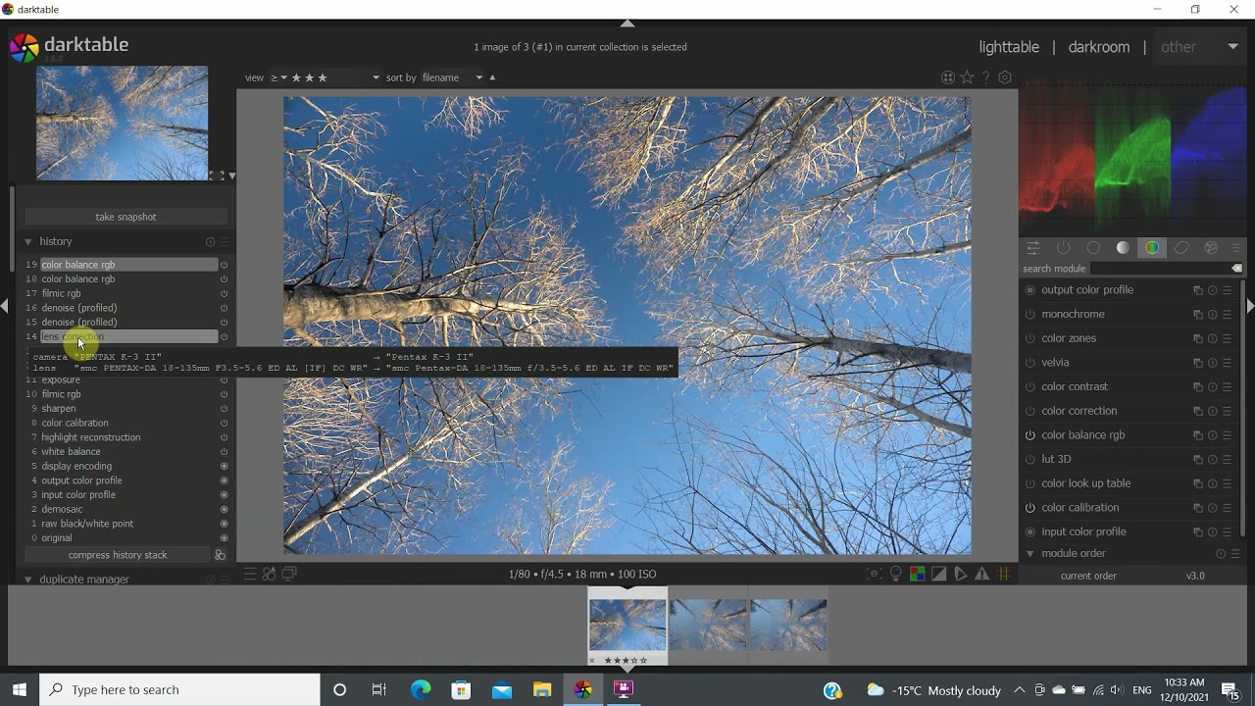1255x706 pixels.
Task: Open presets for monochrome module
Action: 1227,315
